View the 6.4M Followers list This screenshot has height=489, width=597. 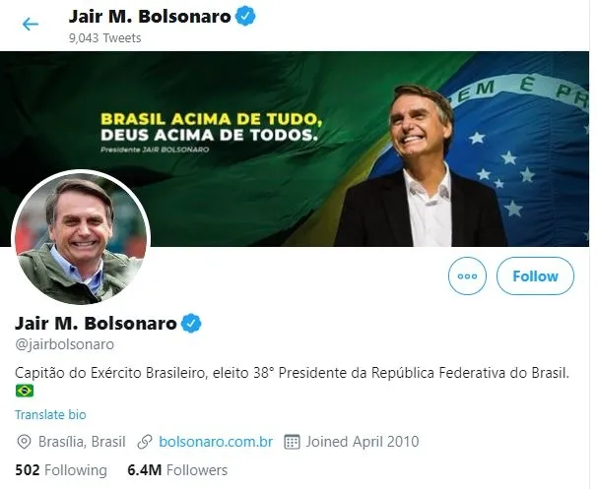[177, 470]
